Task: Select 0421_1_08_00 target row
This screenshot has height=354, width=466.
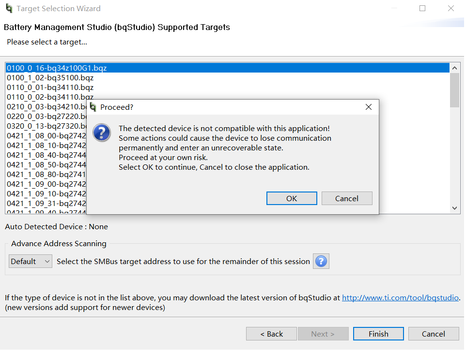Action: pos(47,136)
